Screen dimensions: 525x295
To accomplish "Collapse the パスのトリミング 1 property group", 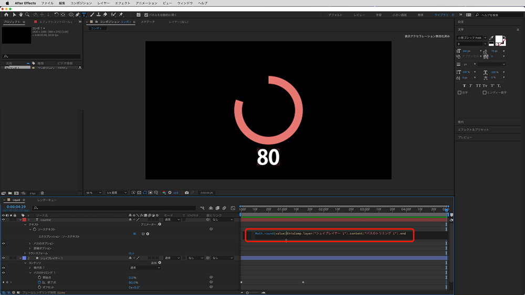I will [30, 272].
